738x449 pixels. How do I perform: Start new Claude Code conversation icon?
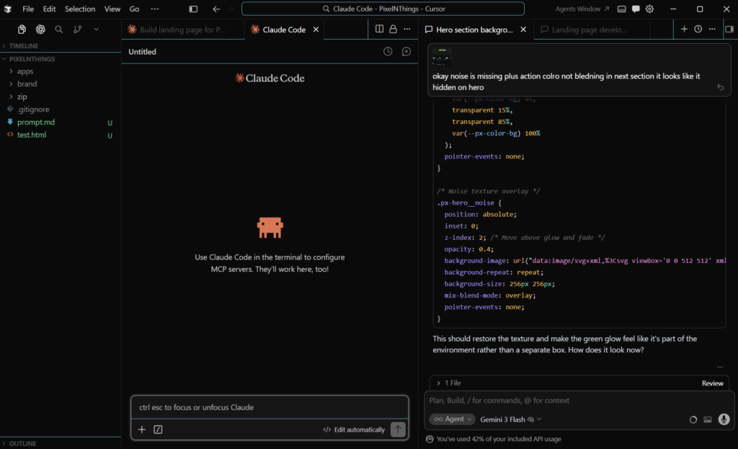point(406,51)
